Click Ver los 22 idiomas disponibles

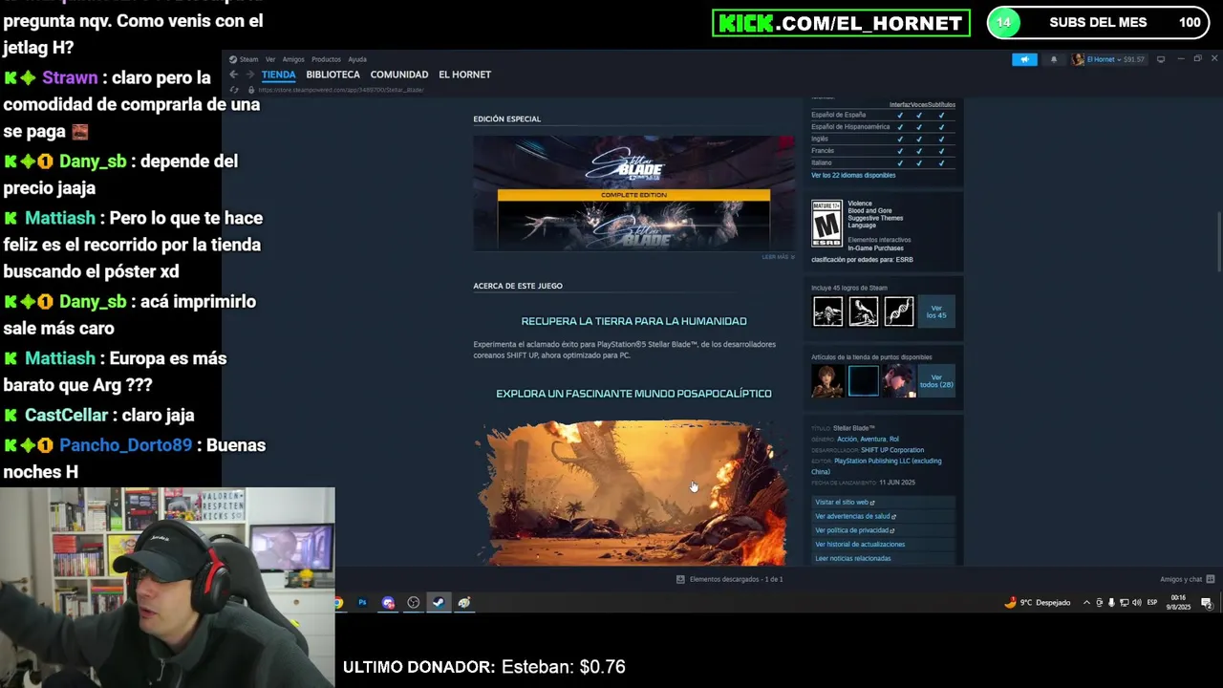pyautogui.click(x=853, y=176)
